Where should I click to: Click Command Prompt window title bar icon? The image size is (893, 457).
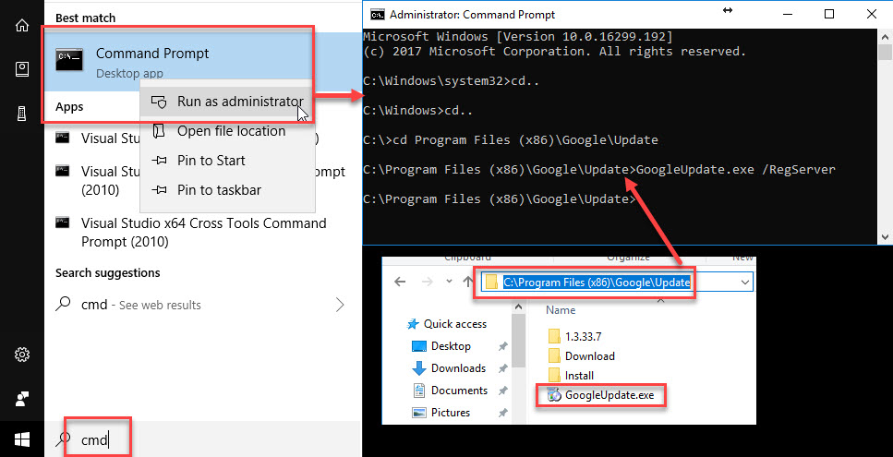[x=377, y=14]
